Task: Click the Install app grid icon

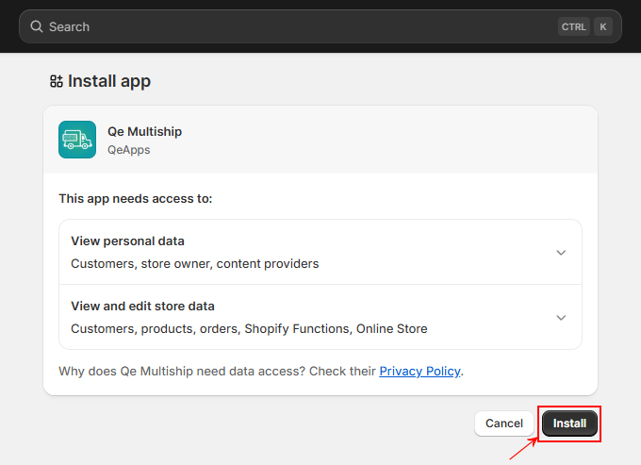Action: 57,81
